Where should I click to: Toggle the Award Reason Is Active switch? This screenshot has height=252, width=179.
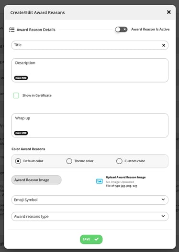[121, 30]
